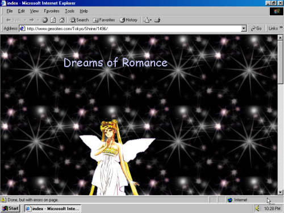This screenshot has height=213, width=284.
Task: Open the Windows Start menu
Action: [x=10, y=208]
